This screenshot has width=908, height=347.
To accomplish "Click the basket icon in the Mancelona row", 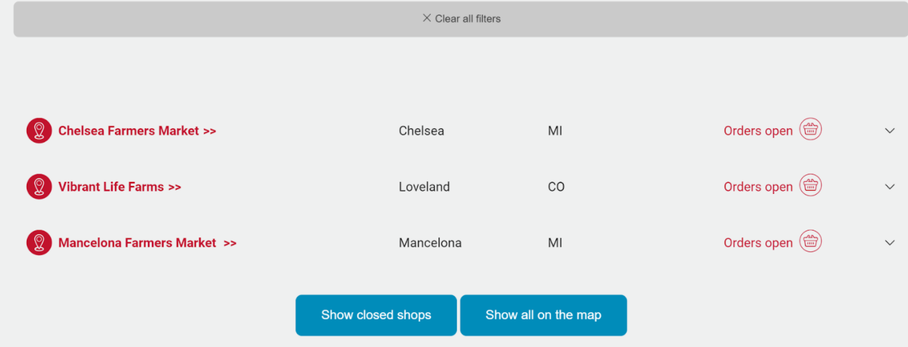I will tap(810, 242).
